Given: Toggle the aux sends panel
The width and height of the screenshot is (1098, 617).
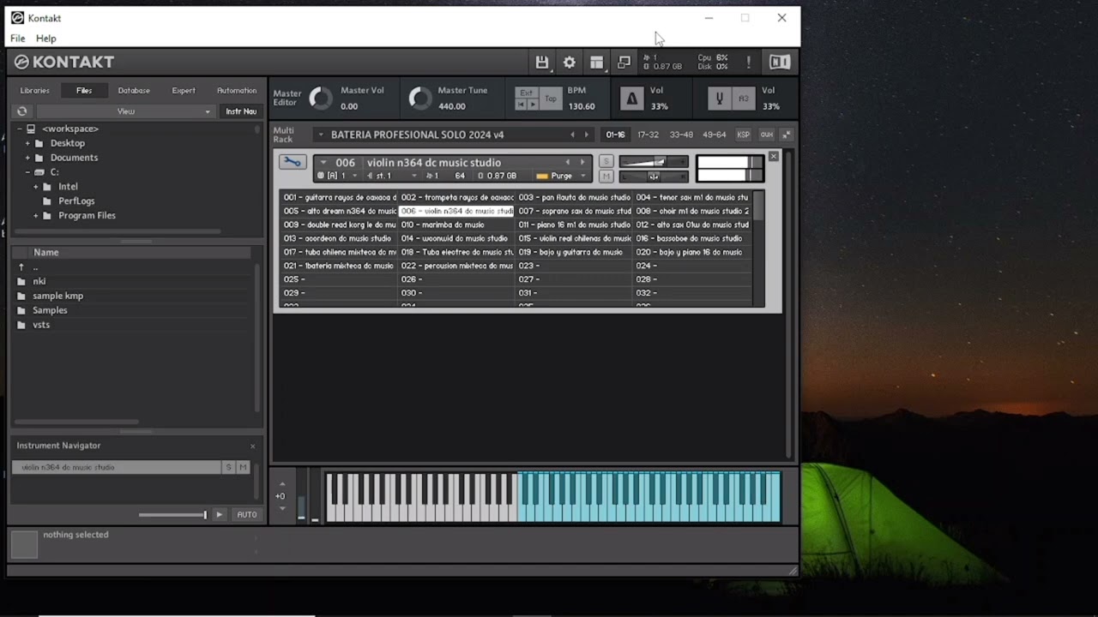Looking at the screenshot, I should [x=766, y=135].
